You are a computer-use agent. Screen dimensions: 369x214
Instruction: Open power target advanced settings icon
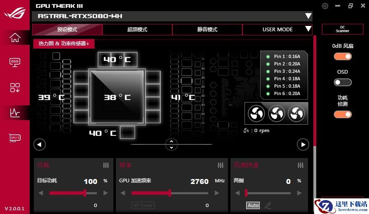(106, 165)
